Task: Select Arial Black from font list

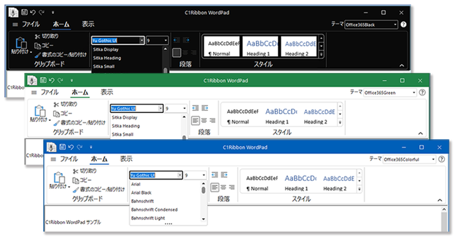Action: coord(142,193)
